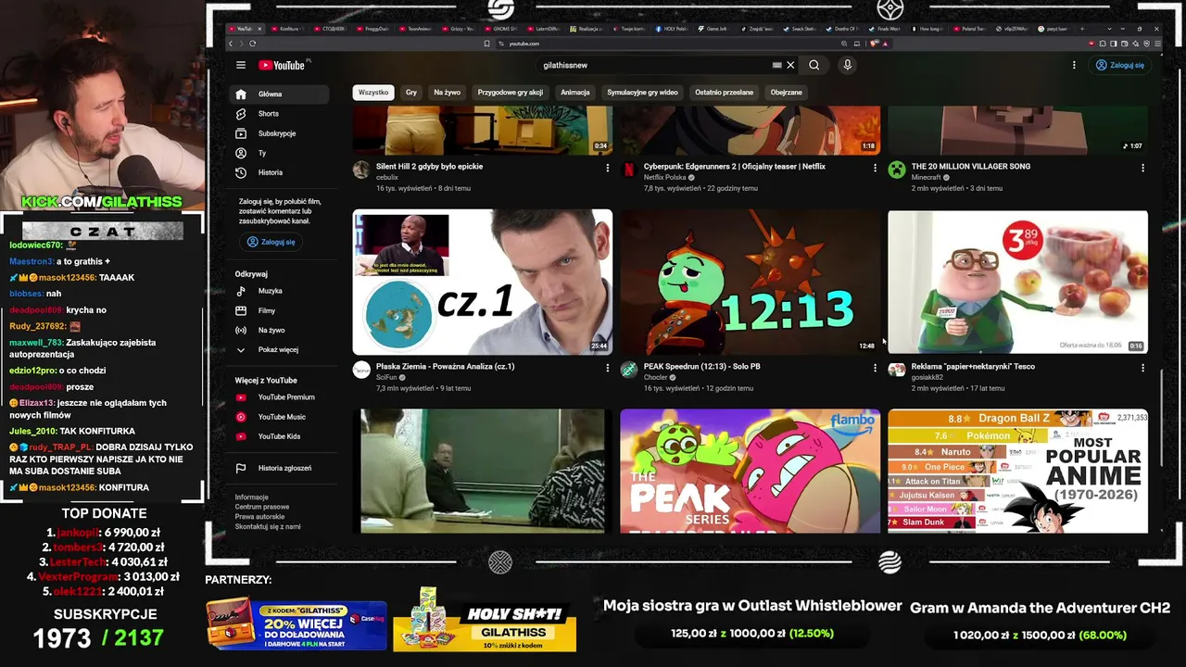Open more options for PEAK Speedrun video

click(875, 368)
